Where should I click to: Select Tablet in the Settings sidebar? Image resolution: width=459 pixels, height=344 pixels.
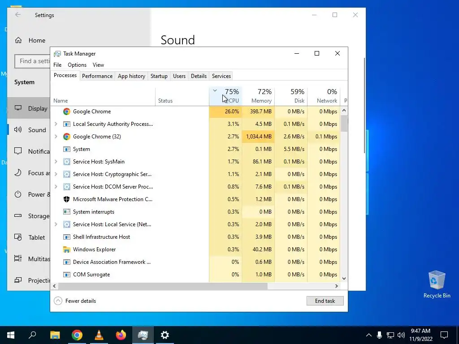[x=29, y=237]
